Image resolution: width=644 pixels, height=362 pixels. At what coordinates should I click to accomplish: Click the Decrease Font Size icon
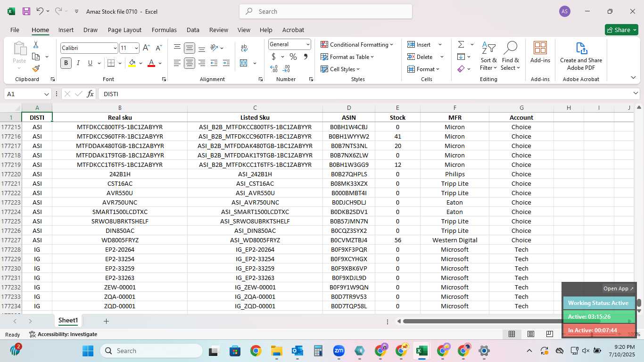click(158, 48)
